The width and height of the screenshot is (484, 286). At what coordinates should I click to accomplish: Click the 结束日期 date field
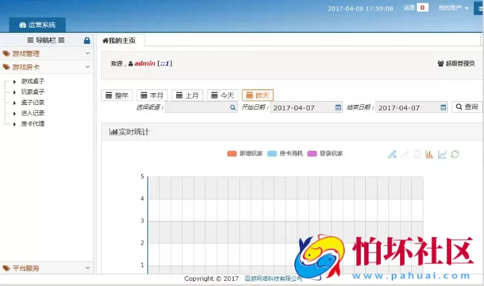click(x=412, y=108)
